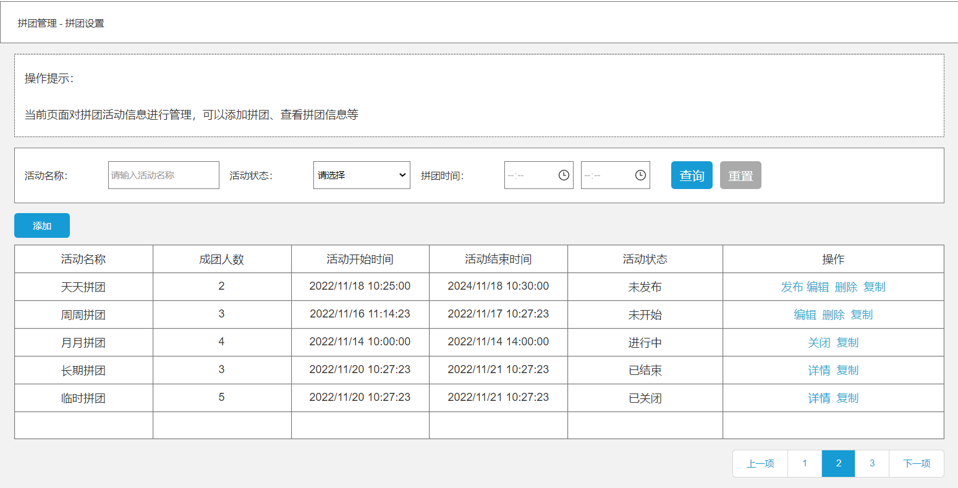Viewport: 958px width, 488px height.
Task: Click 编辑 for 天天拼团
Action: pyautogui.click(x=818, y=287)
